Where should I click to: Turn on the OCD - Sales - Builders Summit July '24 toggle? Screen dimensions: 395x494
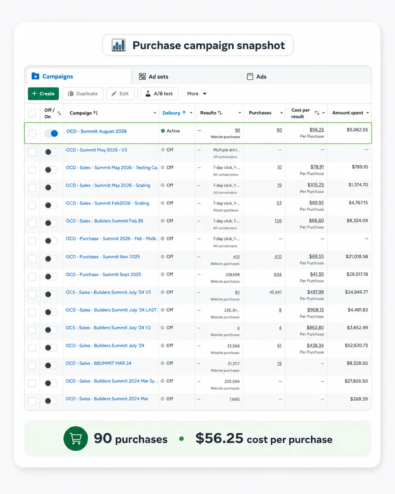pos(51,348)
